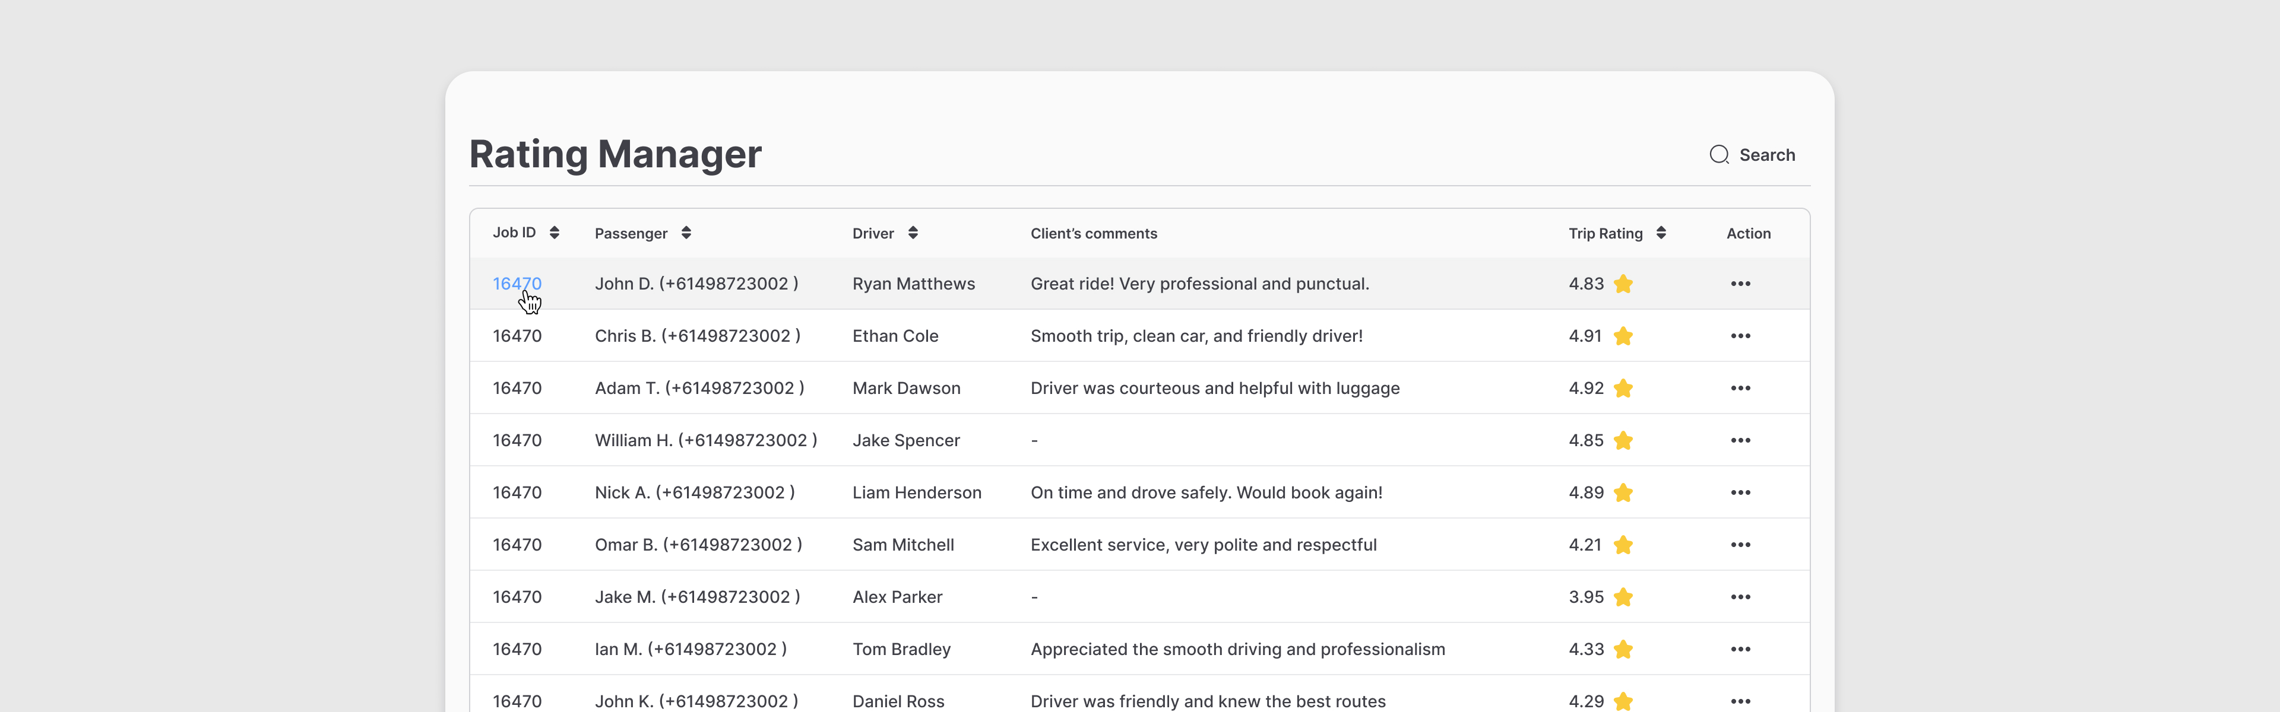Open action menu for Sam Mitchell row

coord(1740,545)
